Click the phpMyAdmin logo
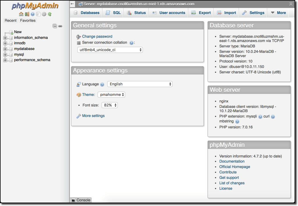 click(x=35, y=6)
